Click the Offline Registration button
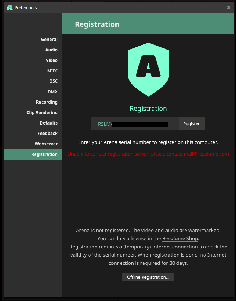 (148, 277)
